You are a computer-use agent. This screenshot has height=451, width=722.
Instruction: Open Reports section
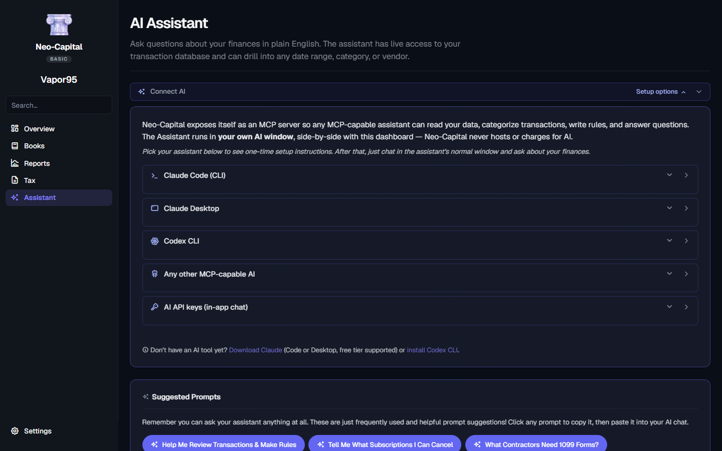click(x=59, y=163)
